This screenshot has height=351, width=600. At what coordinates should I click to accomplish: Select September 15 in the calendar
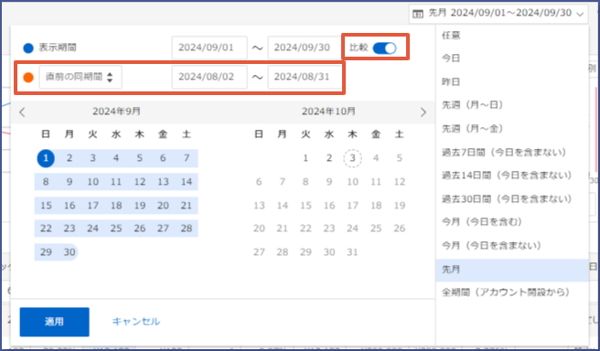pos(46,206)
